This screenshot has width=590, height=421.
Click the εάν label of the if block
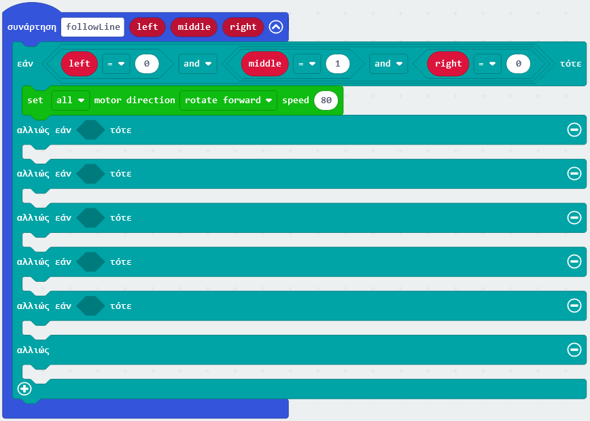coord(25,64)
